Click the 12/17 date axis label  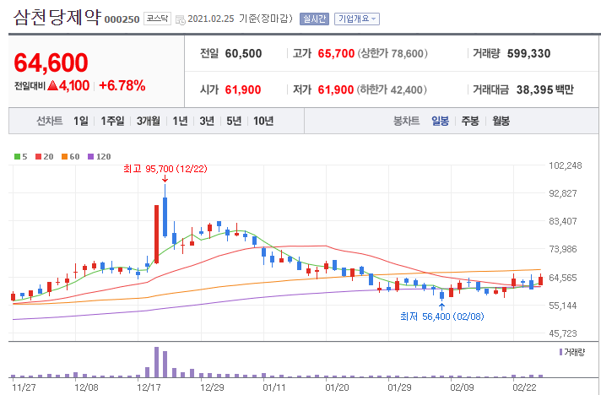(149, 387)
